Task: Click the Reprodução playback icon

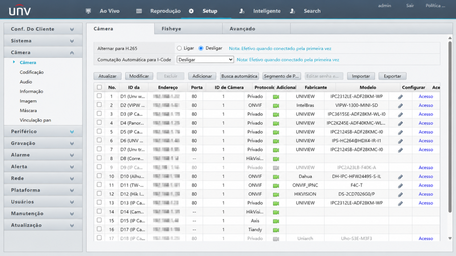Action: click(x=139, y=11)
